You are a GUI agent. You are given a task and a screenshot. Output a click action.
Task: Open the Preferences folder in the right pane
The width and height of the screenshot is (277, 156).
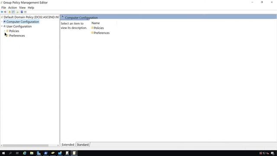[102, 33]
